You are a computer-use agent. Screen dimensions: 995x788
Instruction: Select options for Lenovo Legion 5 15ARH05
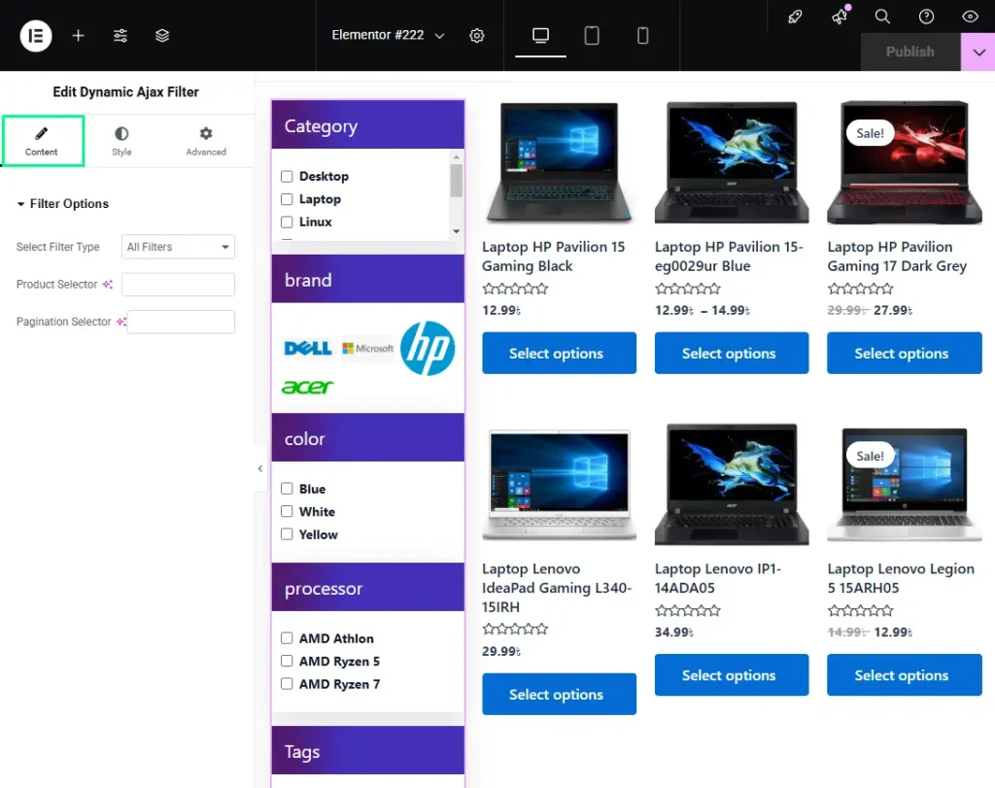(905, 675)
